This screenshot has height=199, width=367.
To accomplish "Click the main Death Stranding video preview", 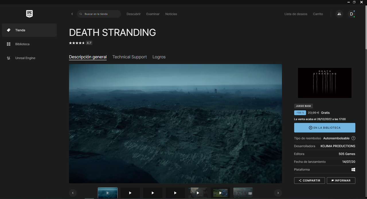I will pyautogui.click(x=175, y=124).
